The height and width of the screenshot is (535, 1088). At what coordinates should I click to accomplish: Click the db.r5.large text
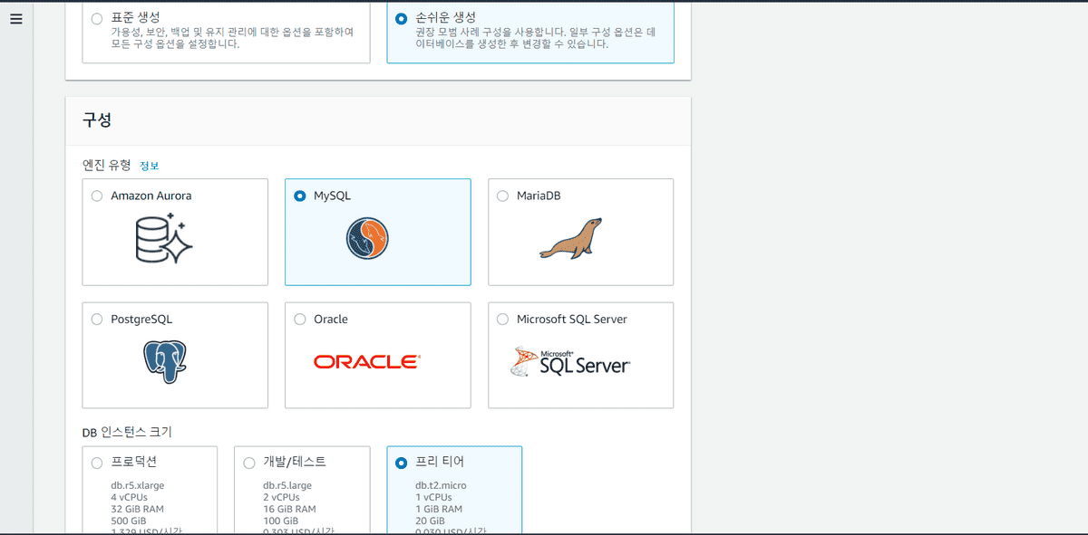pos(287,485)
